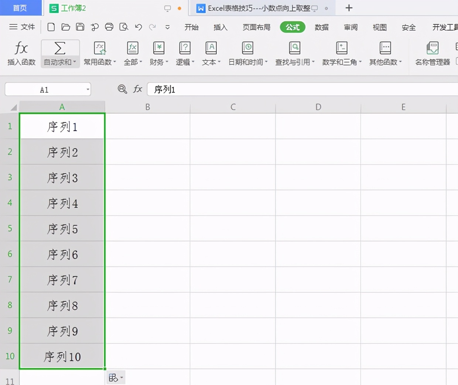Open the 查找与引用 lookup functions icon
This screenshot has width=458, height=385.
click(295, 48)
